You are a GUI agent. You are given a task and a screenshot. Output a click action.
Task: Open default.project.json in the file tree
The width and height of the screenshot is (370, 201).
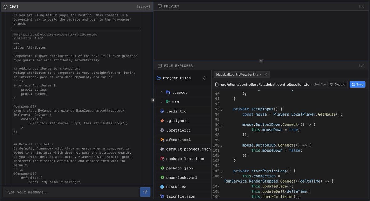pyautogui.click(x=183, y=149)
